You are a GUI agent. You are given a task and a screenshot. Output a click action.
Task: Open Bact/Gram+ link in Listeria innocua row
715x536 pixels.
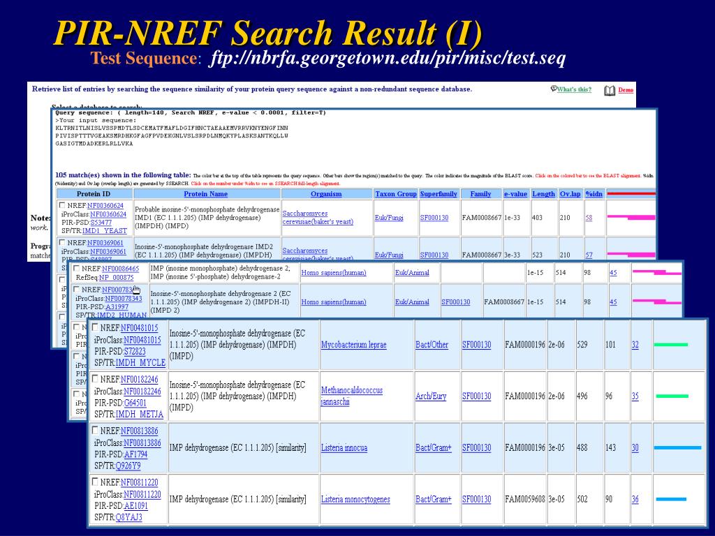[434, 448]
